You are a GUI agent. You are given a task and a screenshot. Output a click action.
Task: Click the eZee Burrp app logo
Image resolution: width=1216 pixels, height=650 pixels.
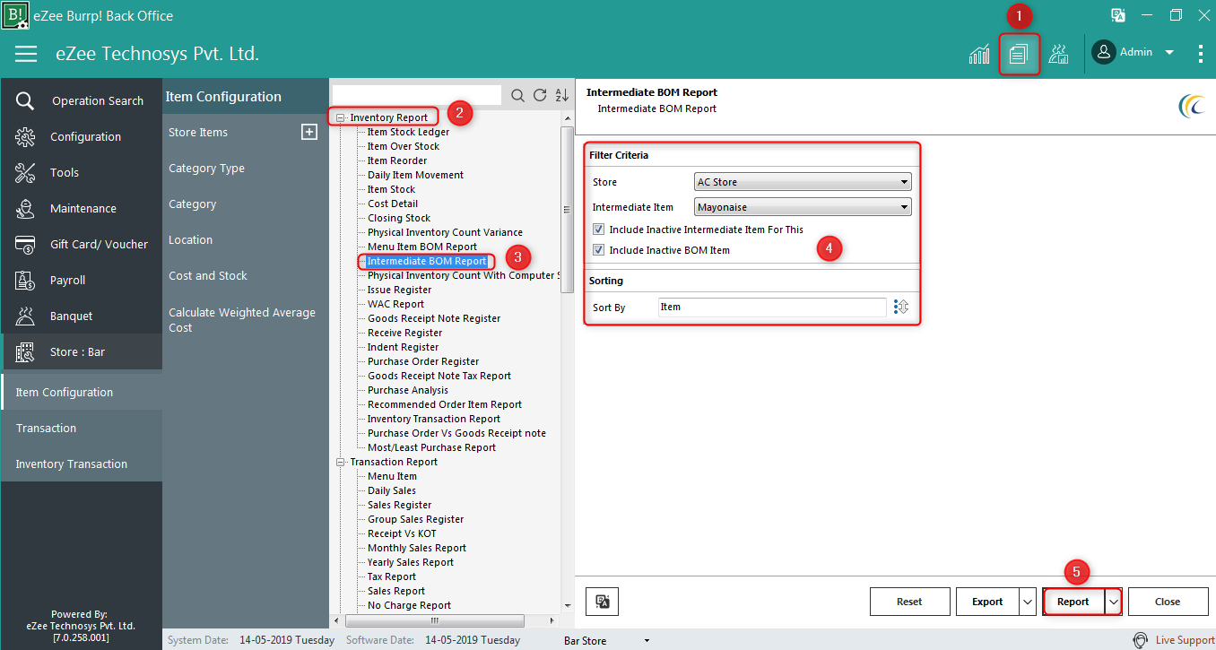[x=15, y=15]
